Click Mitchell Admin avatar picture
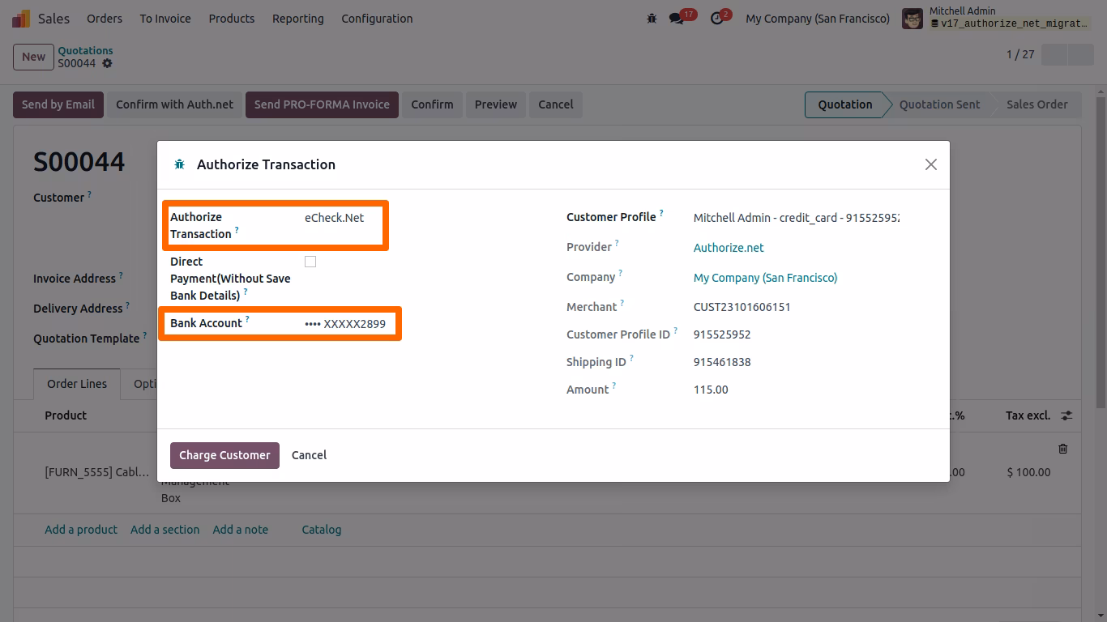The width and height of the screenshot is (1107, 622). (913, 18)
